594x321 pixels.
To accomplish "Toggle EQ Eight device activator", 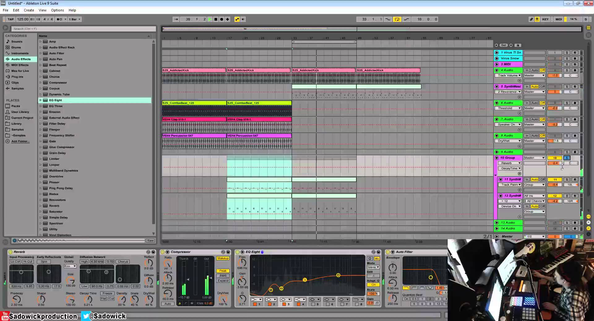I will click(238, 252).
